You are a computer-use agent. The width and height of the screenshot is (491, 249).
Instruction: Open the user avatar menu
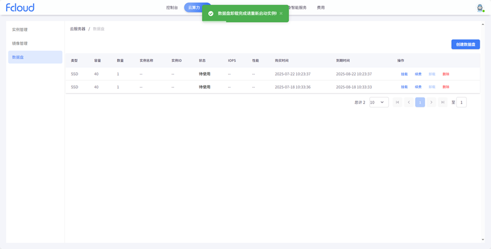coord(480,8)
